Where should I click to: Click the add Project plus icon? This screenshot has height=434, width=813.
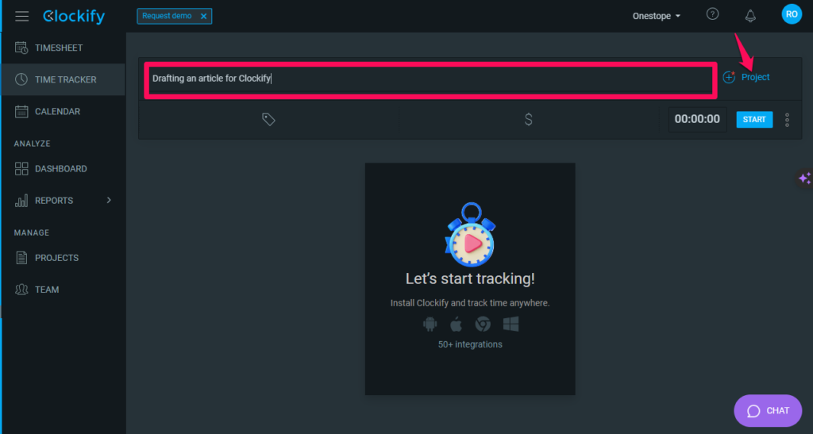729,77
